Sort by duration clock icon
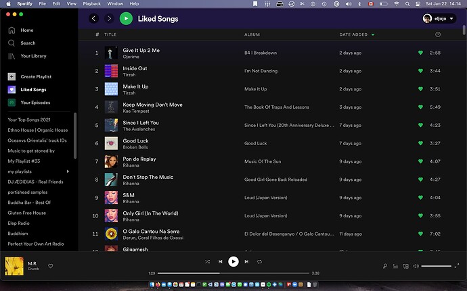The image size is (467, 291). click(438, 34)
